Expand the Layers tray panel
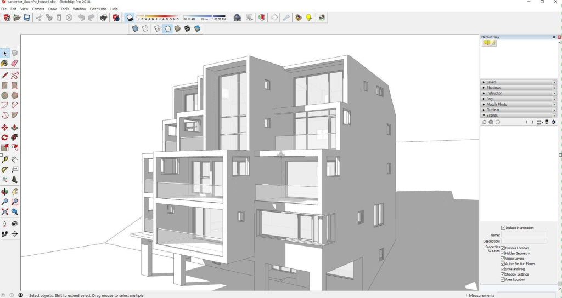Image resolution: width=562 pixels, height=298 pixels. coord(518,82)
